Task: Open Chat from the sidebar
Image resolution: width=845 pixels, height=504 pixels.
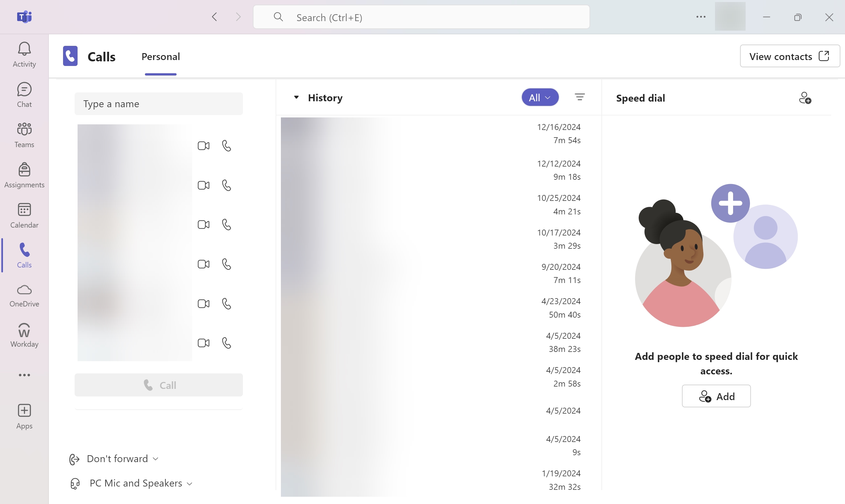Action: tap(24, 95)
